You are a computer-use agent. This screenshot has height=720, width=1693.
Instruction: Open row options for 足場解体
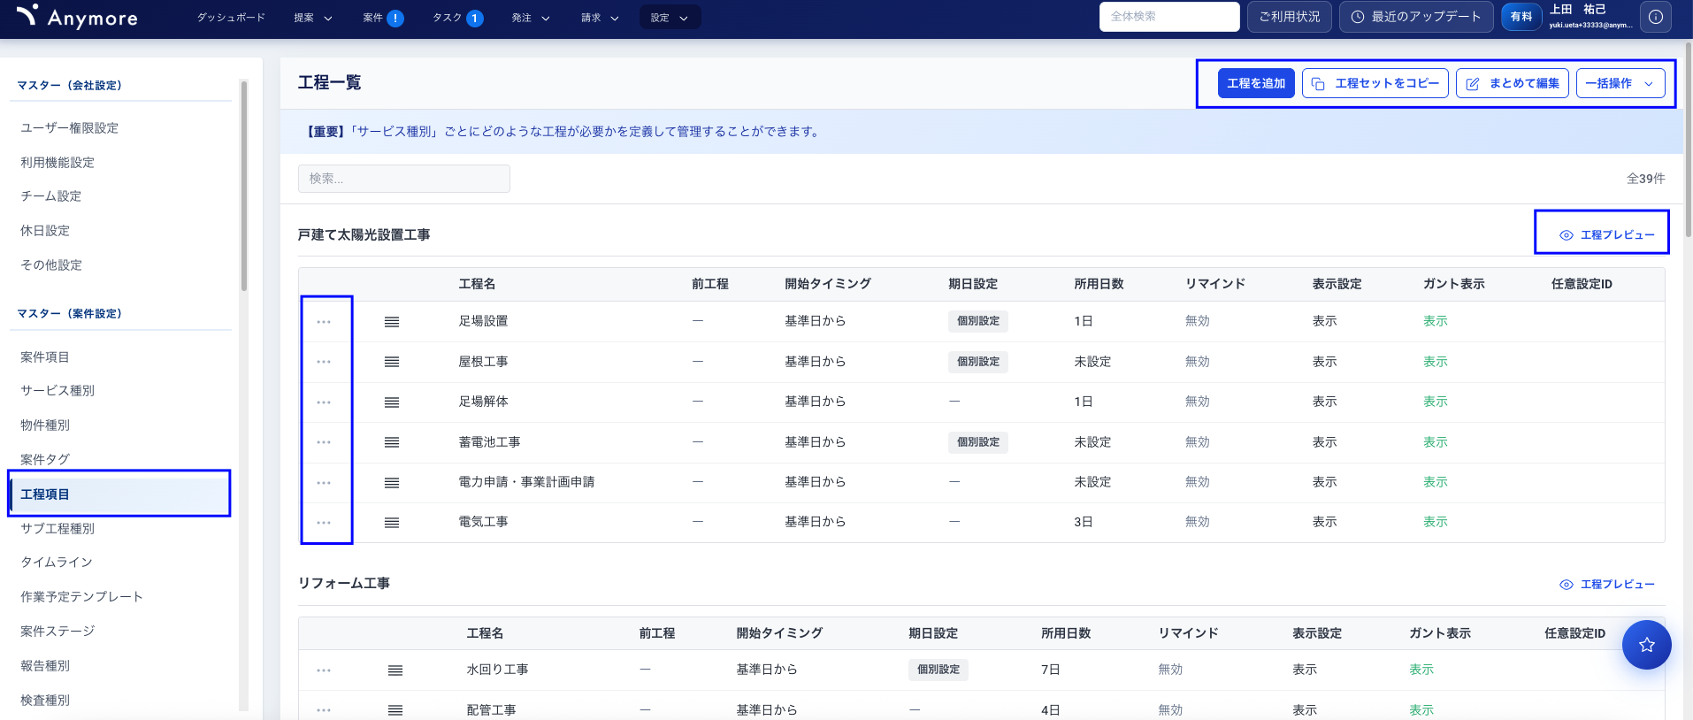point(324,402)
